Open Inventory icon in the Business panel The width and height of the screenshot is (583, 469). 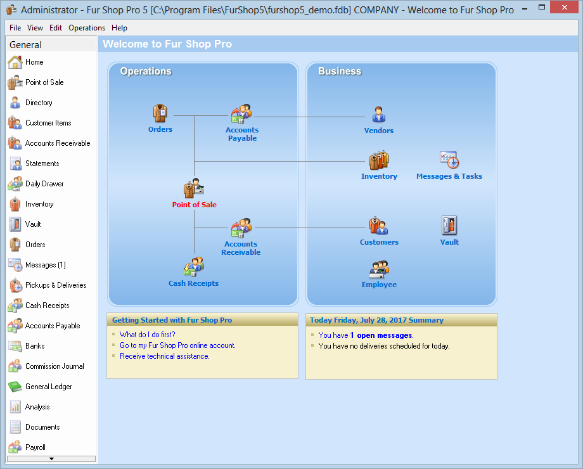click(379, 160)
